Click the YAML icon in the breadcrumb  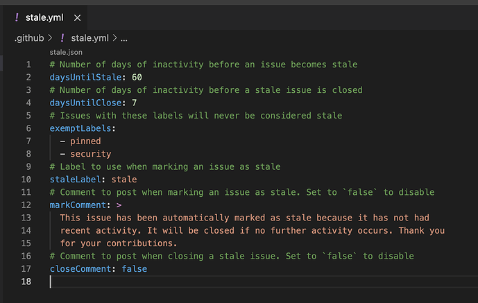62,38
